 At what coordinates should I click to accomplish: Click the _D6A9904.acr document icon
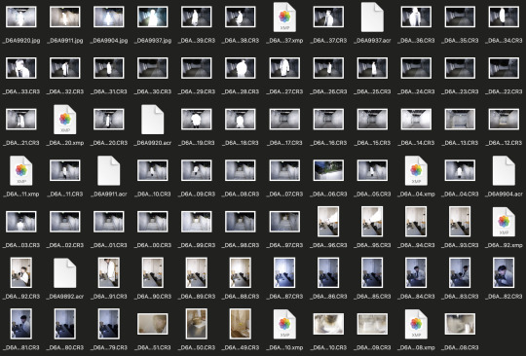(504, 170)
